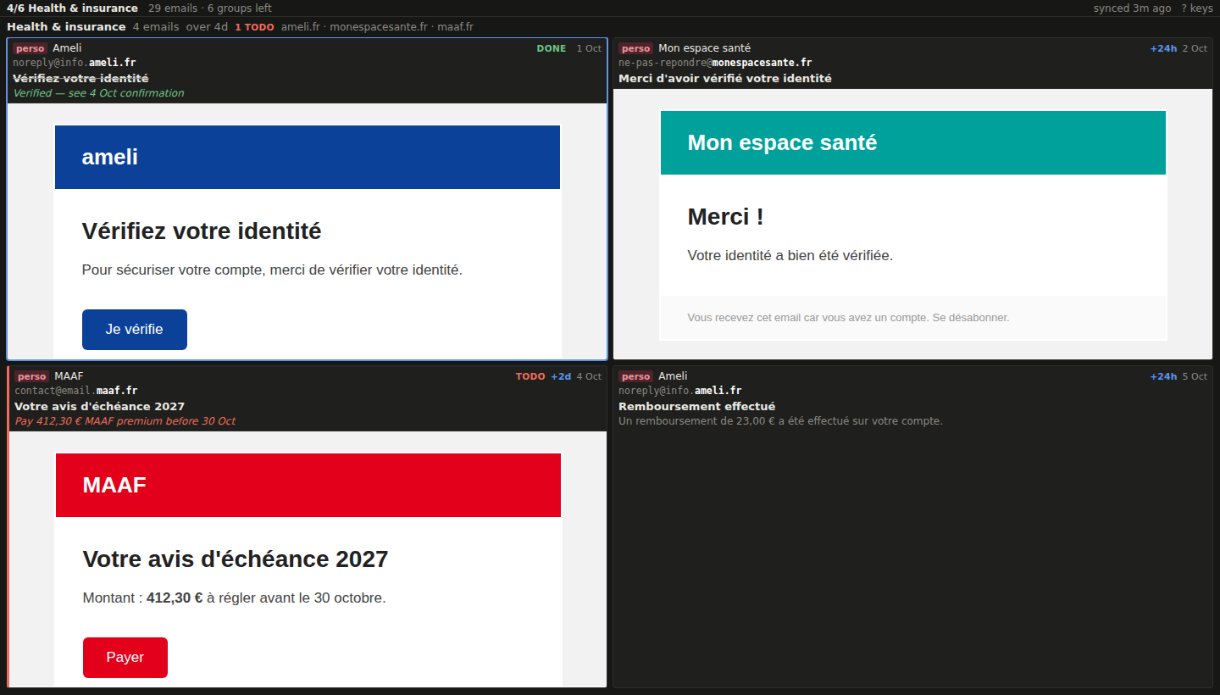
Task: Click the '+2d' snooze label on MAAF email
Action: click(x=561, y=376)
